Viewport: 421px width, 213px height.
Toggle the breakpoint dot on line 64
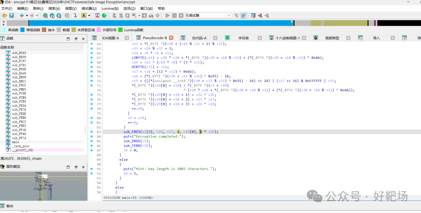[92, 44]
